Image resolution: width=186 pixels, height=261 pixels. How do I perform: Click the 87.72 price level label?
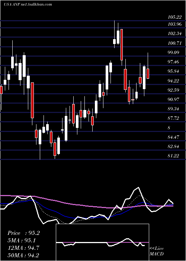[174, 118]
